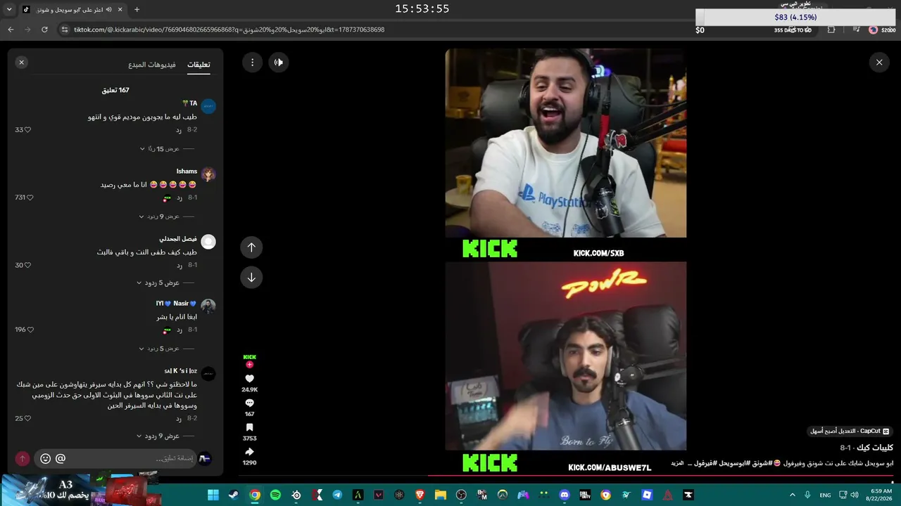Open Telegram from the taskbar
This screenshot has width=901, height=506.
click(x=337, y=495)
